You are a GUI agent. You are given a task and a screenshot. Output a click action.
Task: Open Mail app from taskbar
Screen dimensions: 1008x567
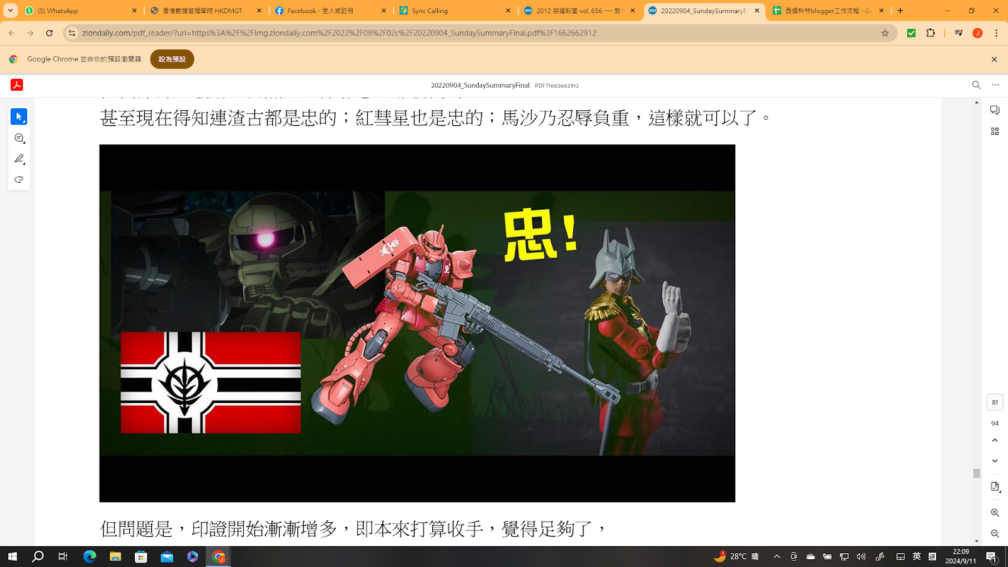(167, 556)
